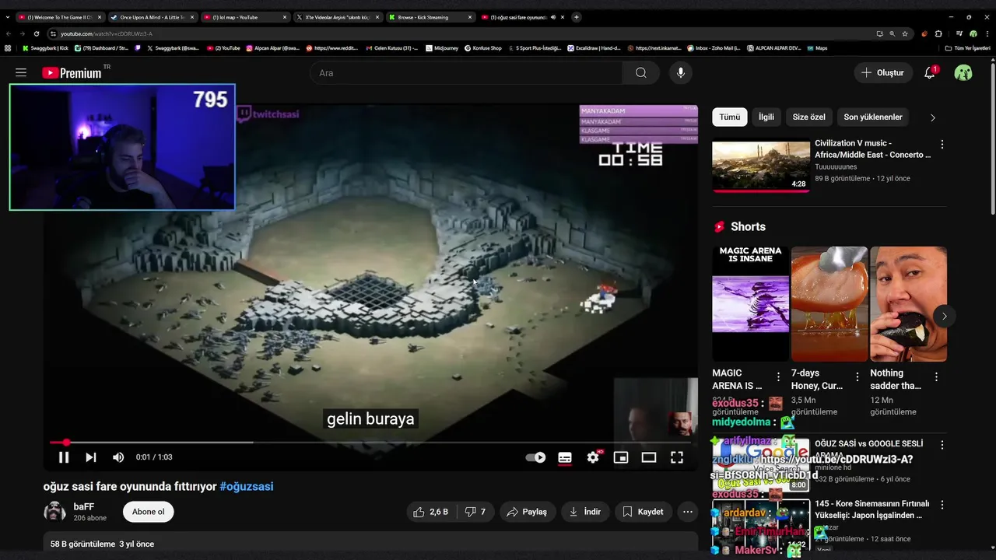Focus the Ara search field
Viewport: 996px width, 560px height.
[x=466, y=72]
